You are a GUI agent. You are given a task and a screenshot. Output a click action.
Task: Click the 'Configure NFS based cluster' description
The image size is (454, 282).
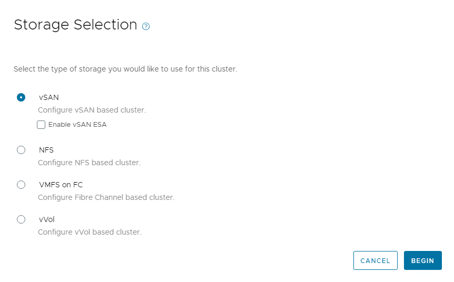(x=89, y=163)
